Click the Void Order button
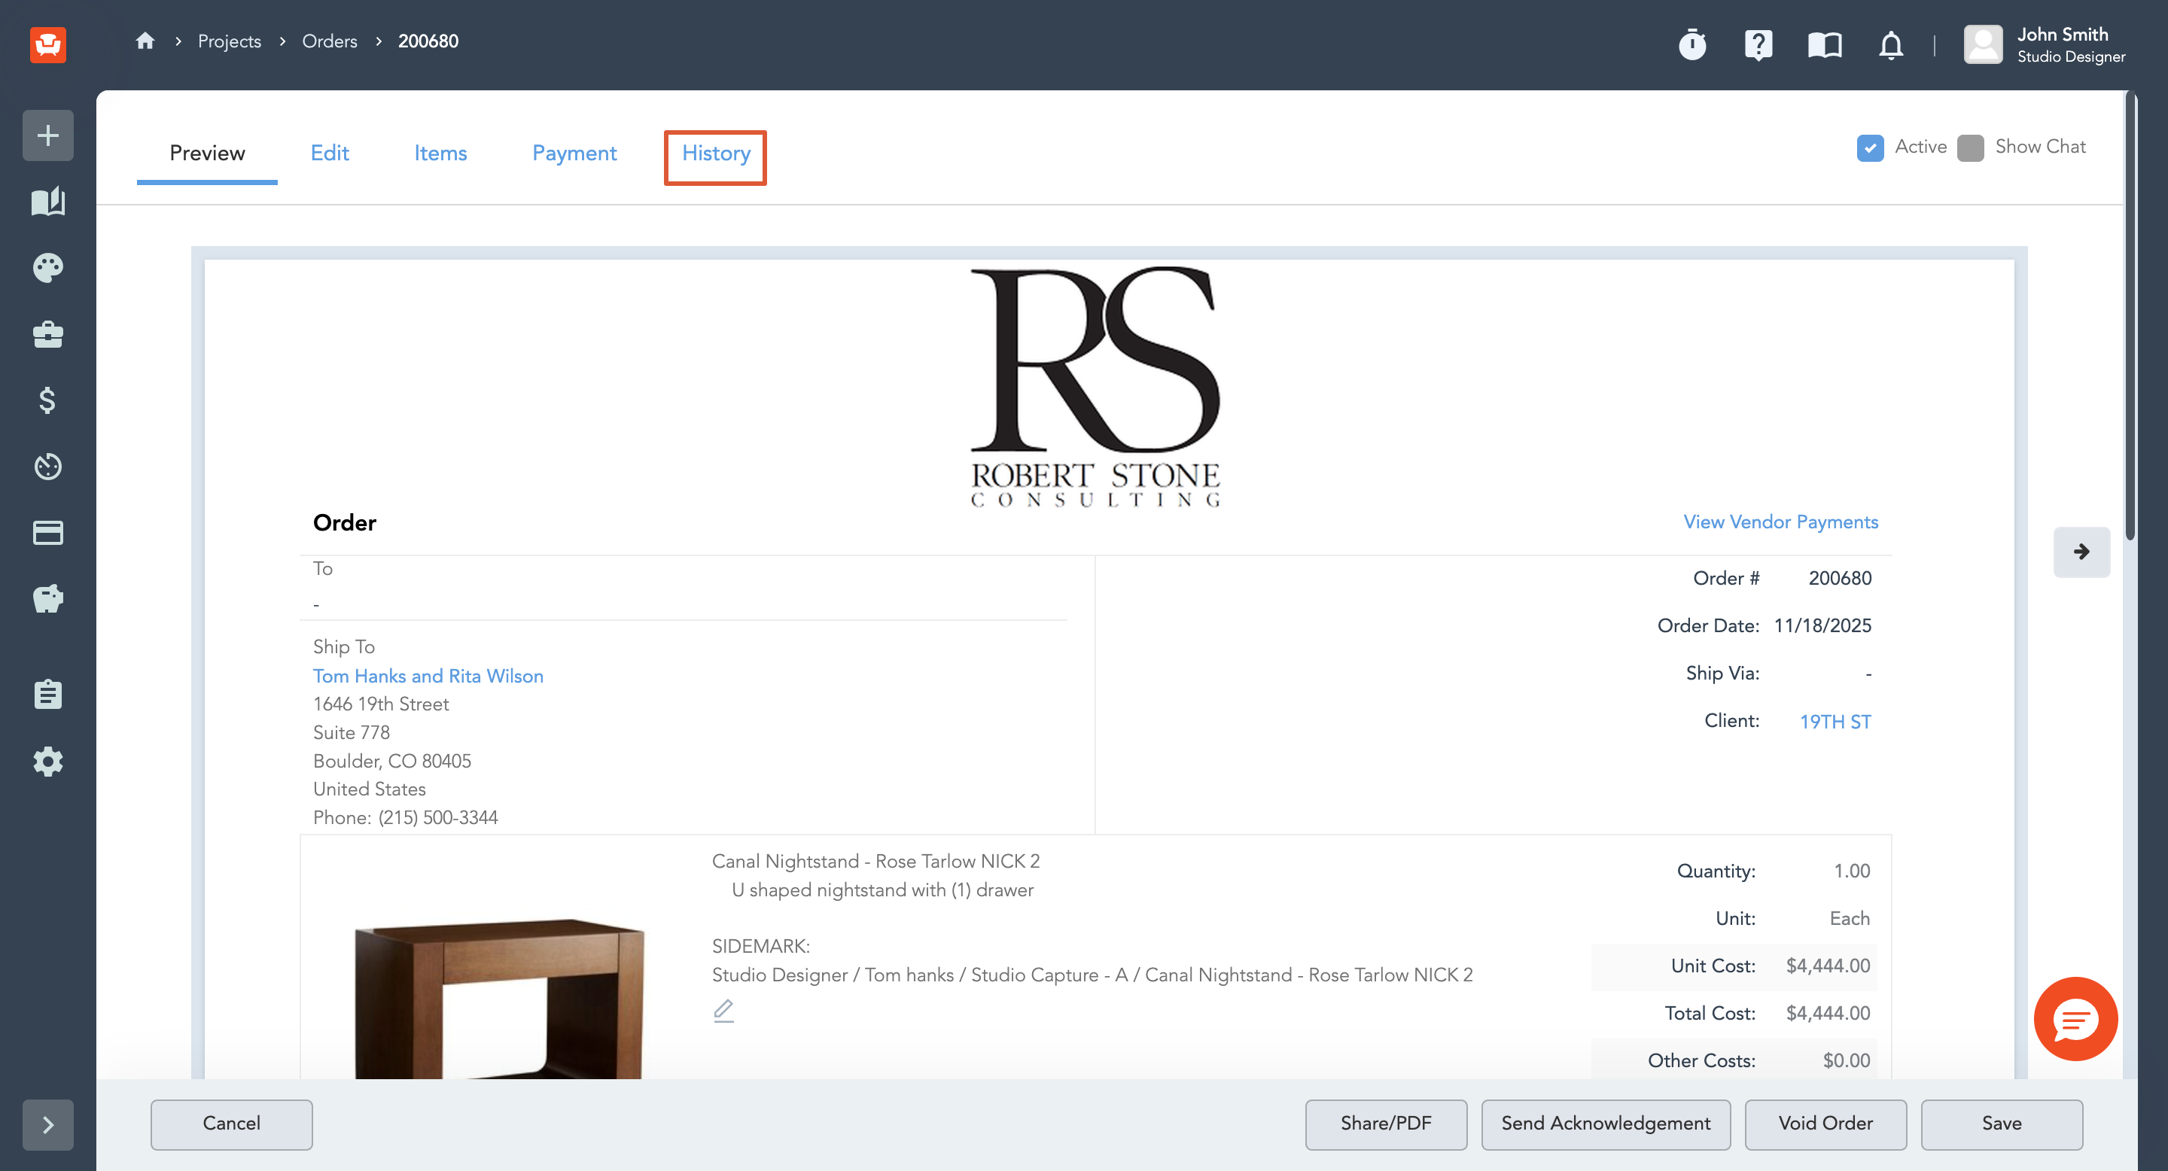Screen dimensions: 2168x1171 (x=1825, y=1124)
